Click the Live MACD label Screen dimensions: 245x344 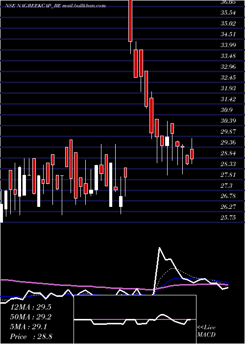click(x=206, y=331)
